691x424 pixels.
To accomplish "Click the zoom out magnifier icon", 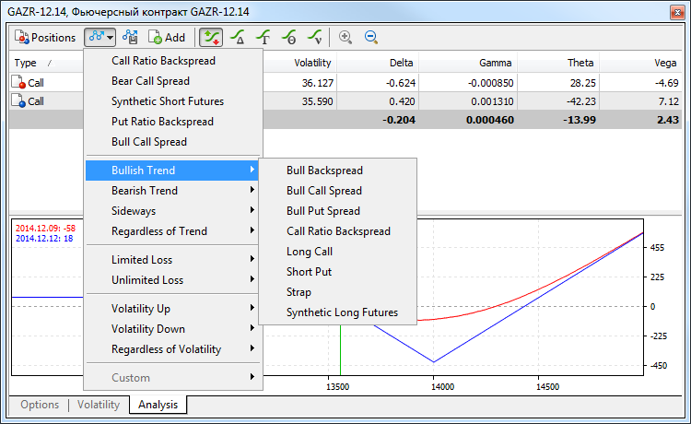I will coord(371,38).
